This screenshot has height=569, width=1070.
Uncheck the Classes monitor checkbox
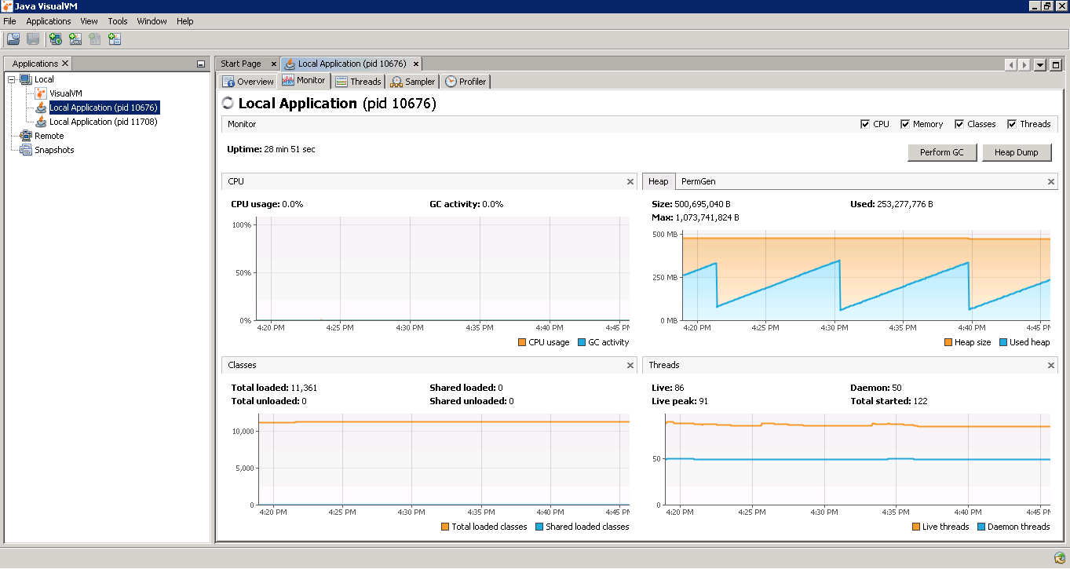coord(959,124)
